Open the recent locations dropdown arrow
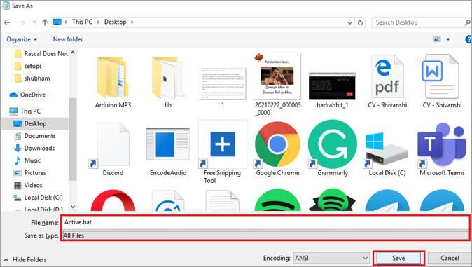 pyautogui.click(x=34, y=22)
